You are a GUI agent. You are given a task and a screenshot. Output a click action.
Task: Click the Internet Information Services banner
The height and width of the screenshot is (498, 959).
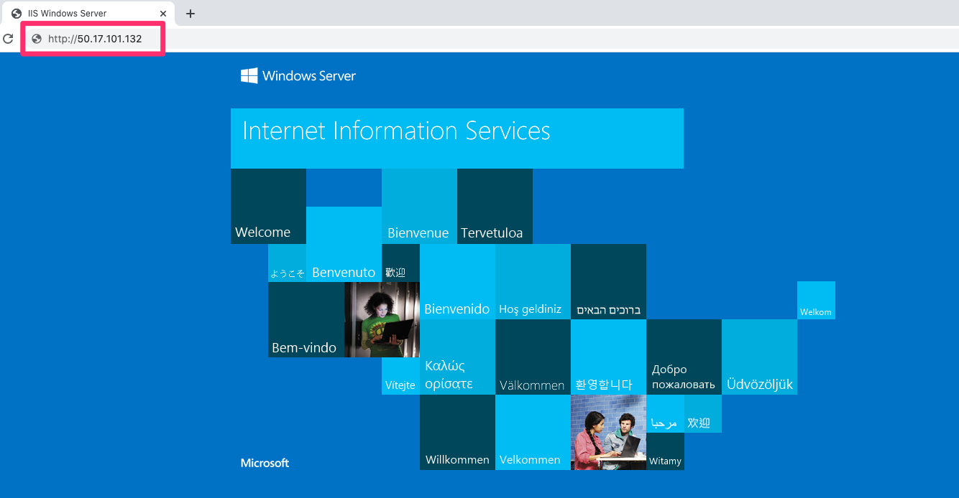[457, 138]
